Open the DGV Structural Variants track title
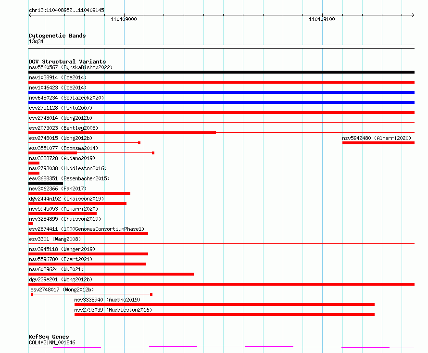This screenshot has width=428, height=353. 67,62
